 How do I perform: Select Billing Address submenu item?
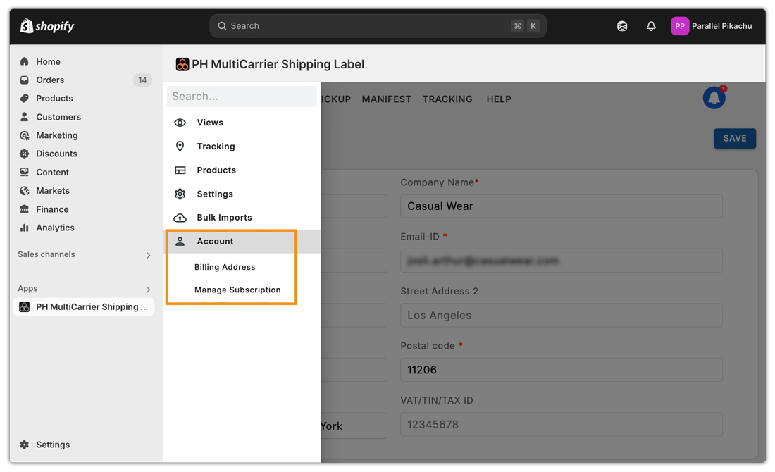pos(225,267)
